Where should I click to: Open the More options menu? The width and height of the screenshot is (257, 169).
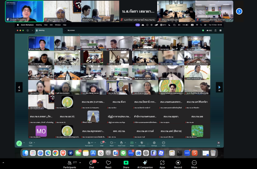[x=194, y=163]
